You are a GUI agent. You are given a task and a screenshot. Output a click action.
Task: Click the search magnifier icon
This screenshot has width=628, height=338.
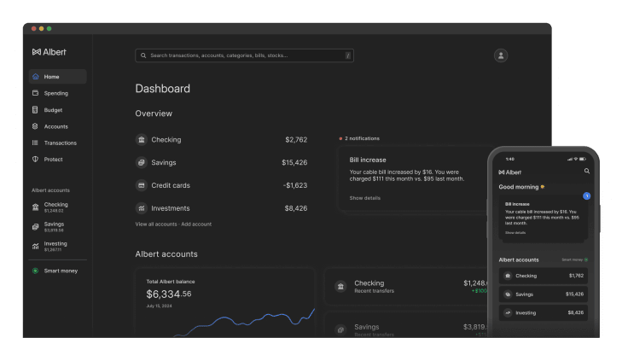pyautogui.click(x=143, y=55)
